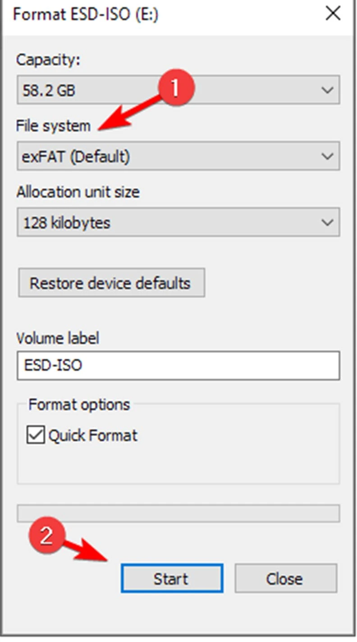Expand the Capacity dropdown arrow
This screenshot has width=357, height=642.
327,90
